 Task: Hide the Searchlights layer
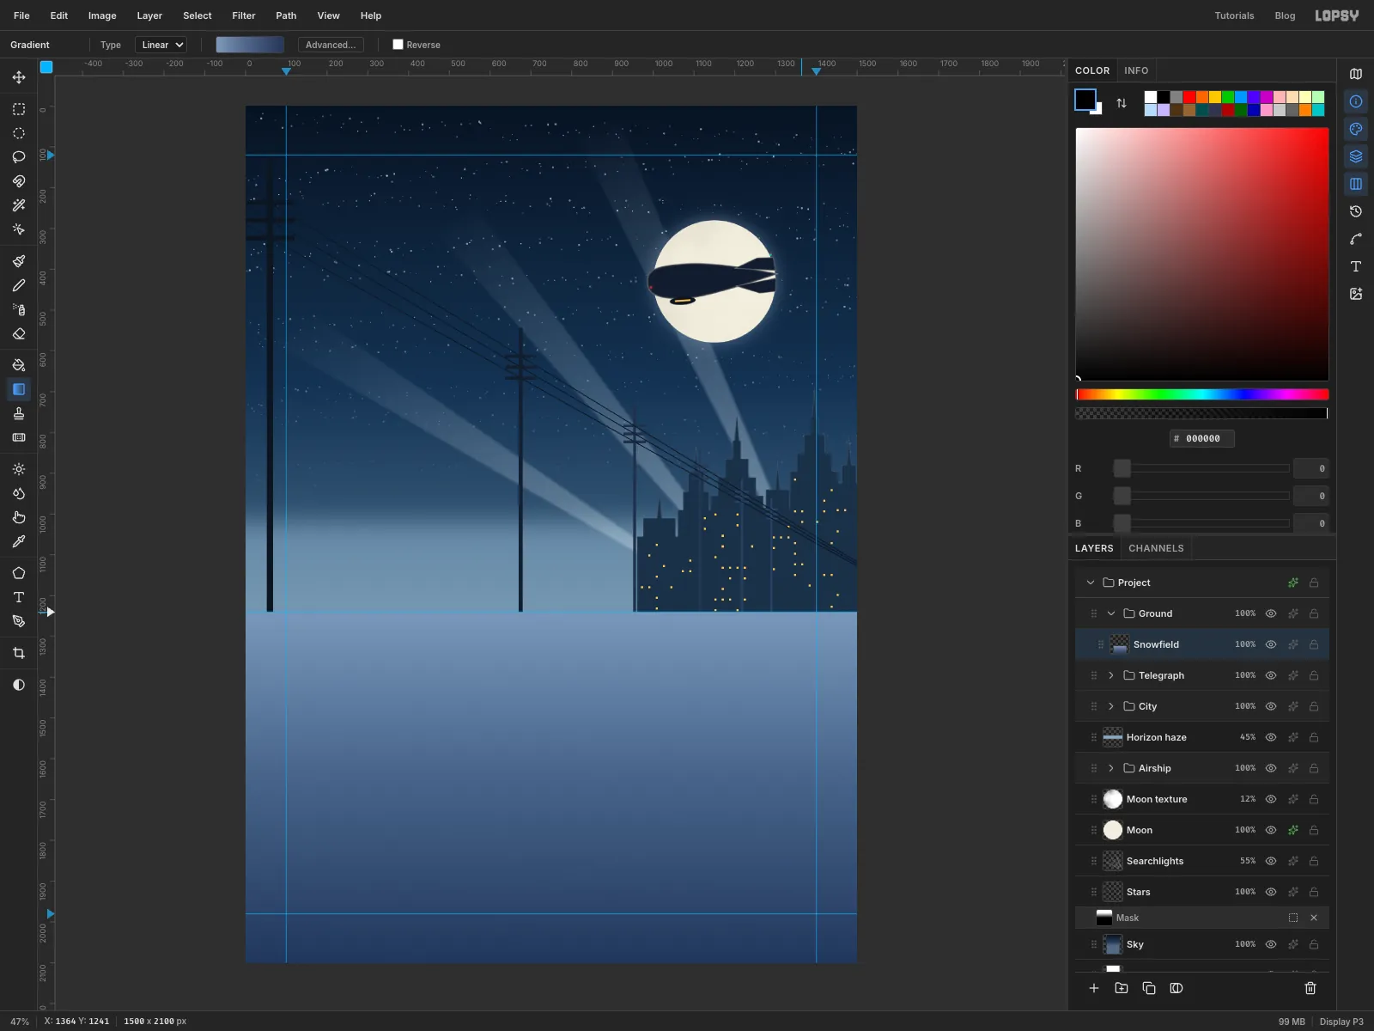(1271, 861)
